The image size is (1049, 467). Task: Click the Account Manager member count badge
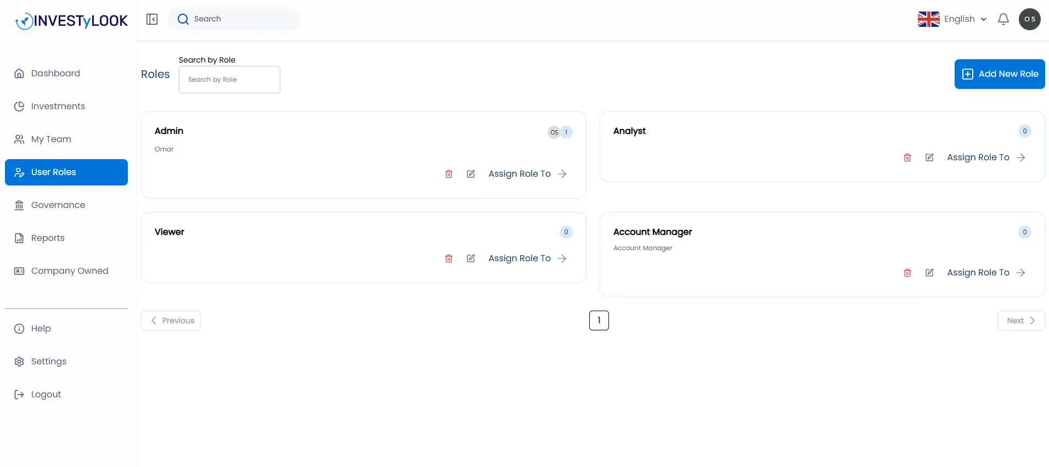click(1024, 232)
